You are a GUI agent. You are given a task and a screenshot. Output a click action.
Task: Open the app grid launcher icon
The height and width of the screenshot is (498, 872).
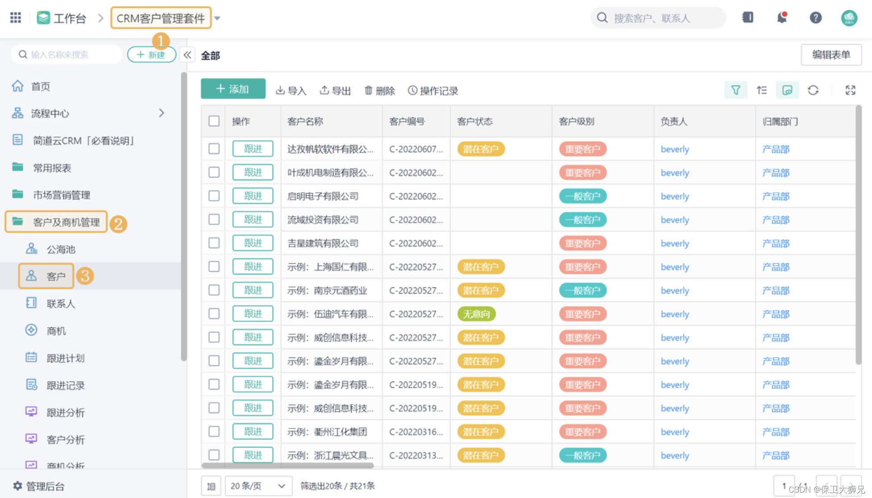[x=16, y=18]
